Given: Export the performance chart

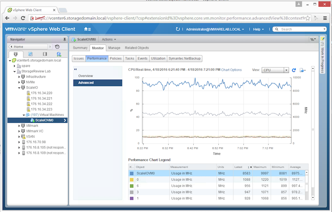Looking at the screenshot, I should point(303,70).
